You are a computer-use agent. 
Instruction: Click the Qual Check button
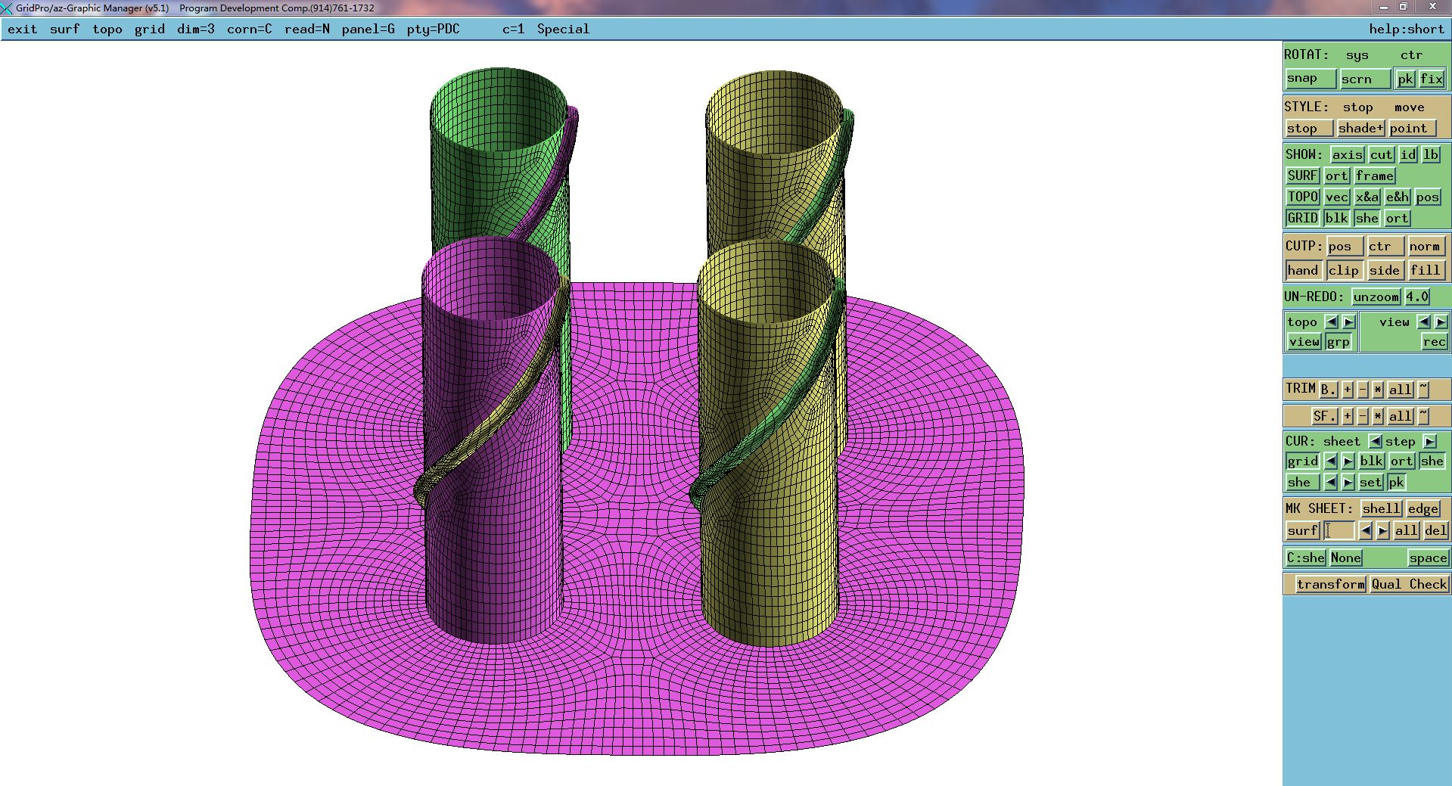coord(1409,584)
